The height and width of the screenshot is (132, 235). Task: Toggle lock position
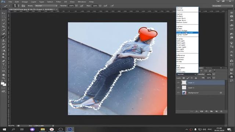[192, 78]
